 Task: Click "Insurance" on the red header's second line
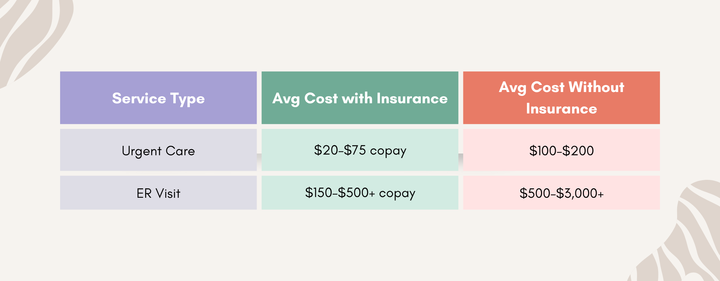click(561, 109)
